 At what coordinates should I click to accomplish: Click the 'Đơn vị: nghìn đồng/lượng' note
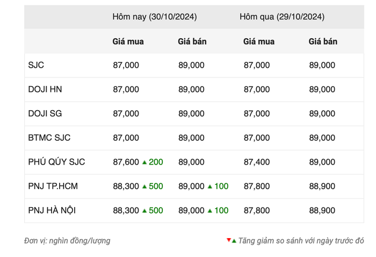[x=67, y=241]
